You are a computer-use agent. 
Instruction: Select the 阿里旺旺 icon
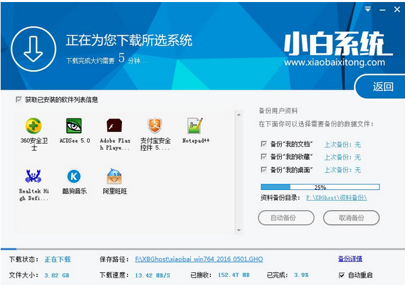[x=115, y=177]
